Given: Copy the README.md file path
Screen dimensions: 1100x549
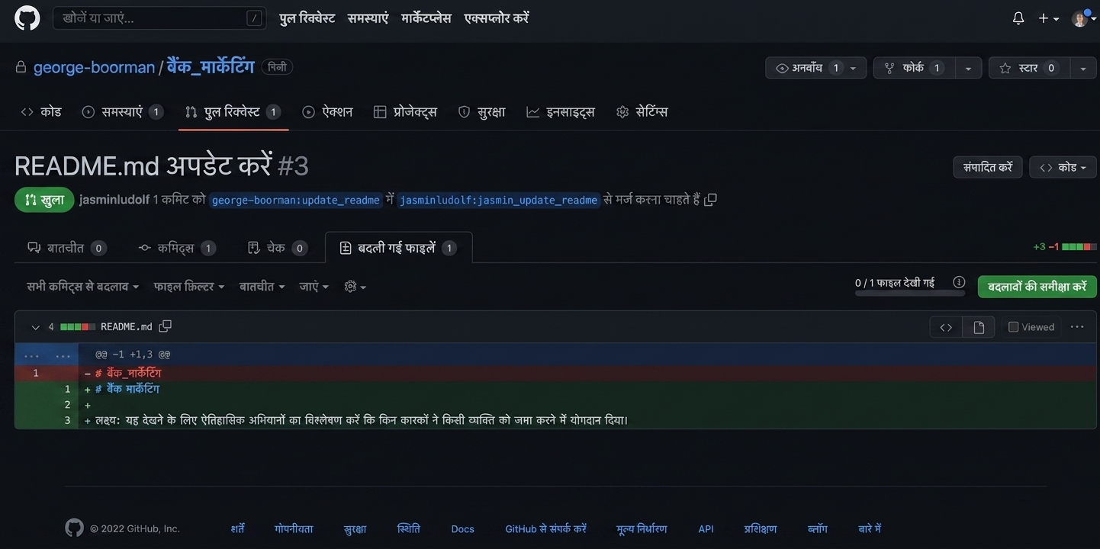Looking at the screenshot, I should pos(165,326).
